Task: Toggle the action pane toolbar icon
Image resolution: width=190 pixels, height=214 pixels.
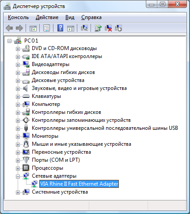Action: pos(71,28)
